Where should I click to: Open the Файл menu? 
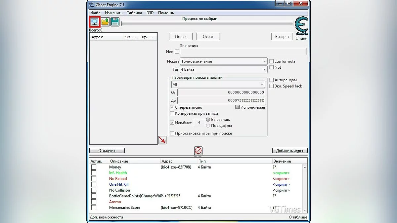click(x=96, y=13)
